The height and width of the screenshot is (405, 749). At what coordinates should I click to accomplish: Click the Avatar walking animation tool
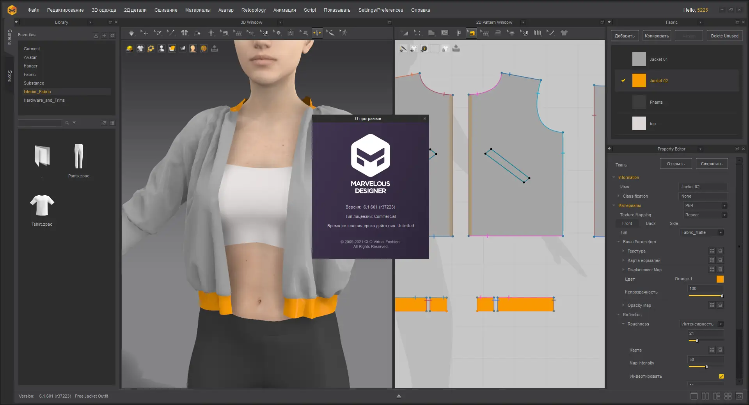pyautogui.click(x=343, y=33)
